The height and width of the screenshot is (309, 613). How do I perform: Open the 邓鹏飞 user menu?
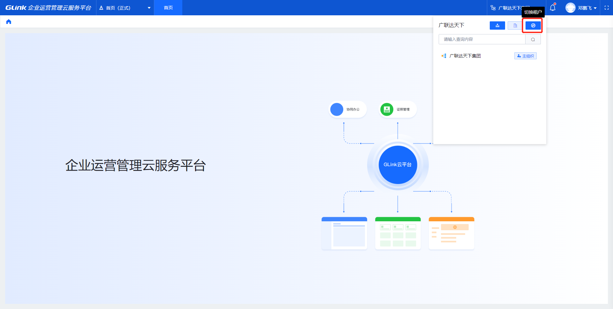(581, 8)
